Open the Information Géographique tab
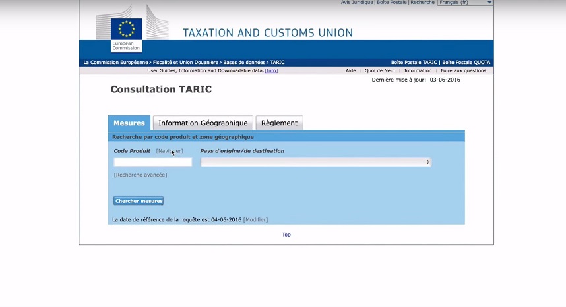This screenshot has width=566, height=307. click(203, 123)
